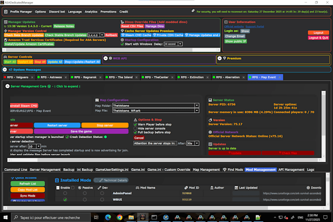Click the link icon beside Mod ID column
Screen dimensions: 333x222
click(x=186, y=188)
